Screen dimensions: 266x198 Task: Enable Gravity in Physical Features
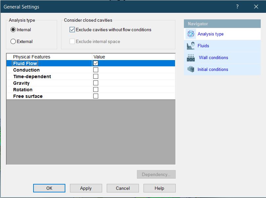point(96,83)
